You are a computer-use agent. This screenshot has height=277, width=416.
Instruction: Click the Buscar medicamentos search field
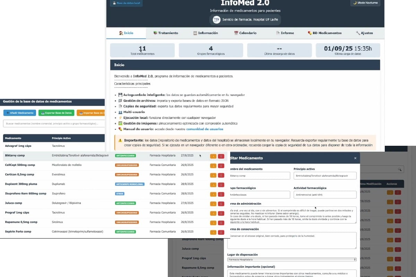tap(54, 124)
